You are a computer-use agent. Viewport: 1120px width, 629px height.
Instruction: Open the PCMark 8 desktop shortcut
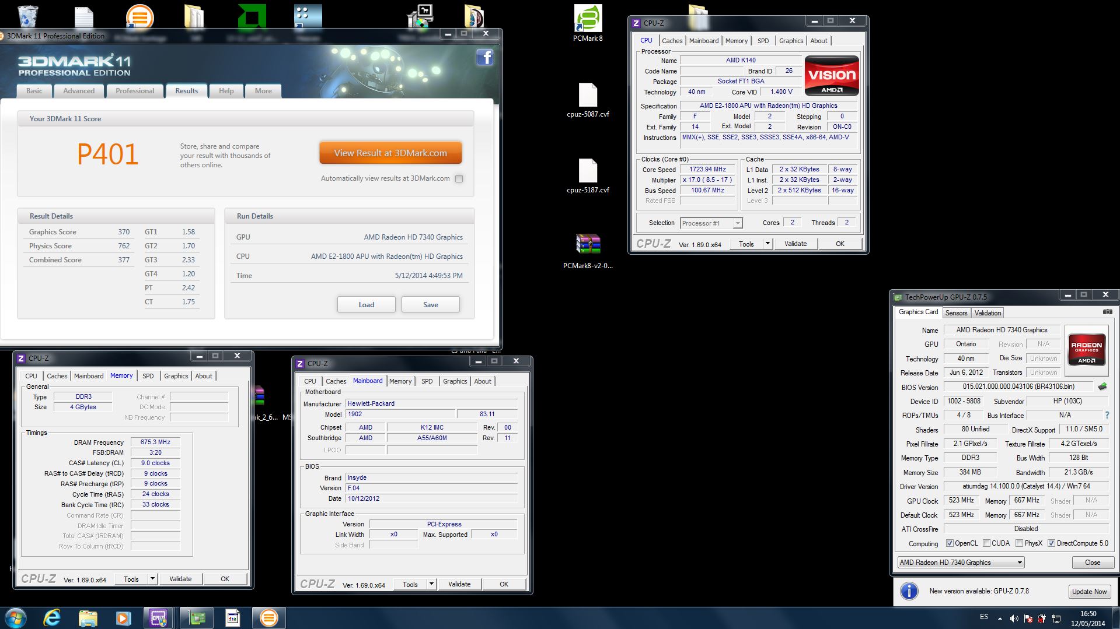588,23
